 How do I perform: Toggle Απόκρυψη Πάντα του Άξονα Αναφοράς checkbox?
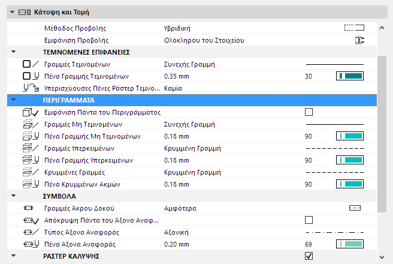pyautogui.click(x=309, y=220)
